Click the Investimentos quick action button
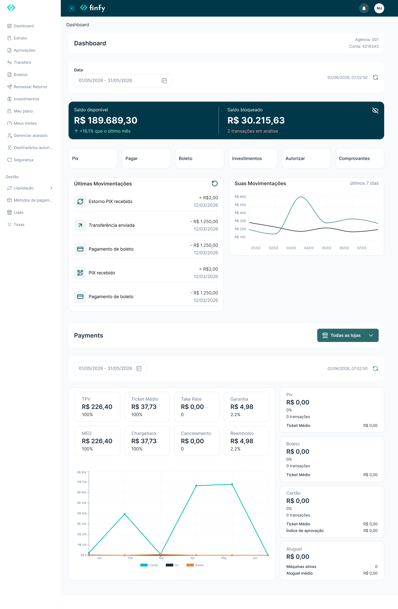The height and width of the screenshot is (609, 398). point(253,158)
